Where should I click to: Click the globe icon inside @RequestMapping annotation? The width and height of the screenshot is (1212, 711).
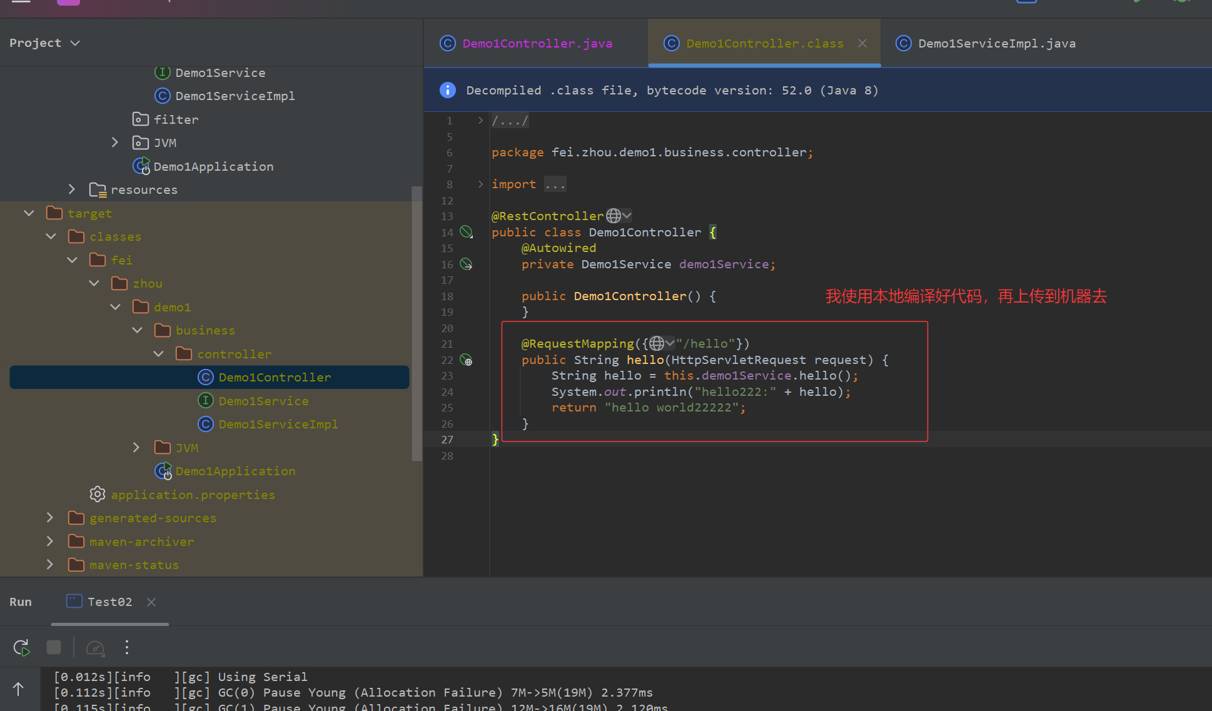tap(657, 343)
